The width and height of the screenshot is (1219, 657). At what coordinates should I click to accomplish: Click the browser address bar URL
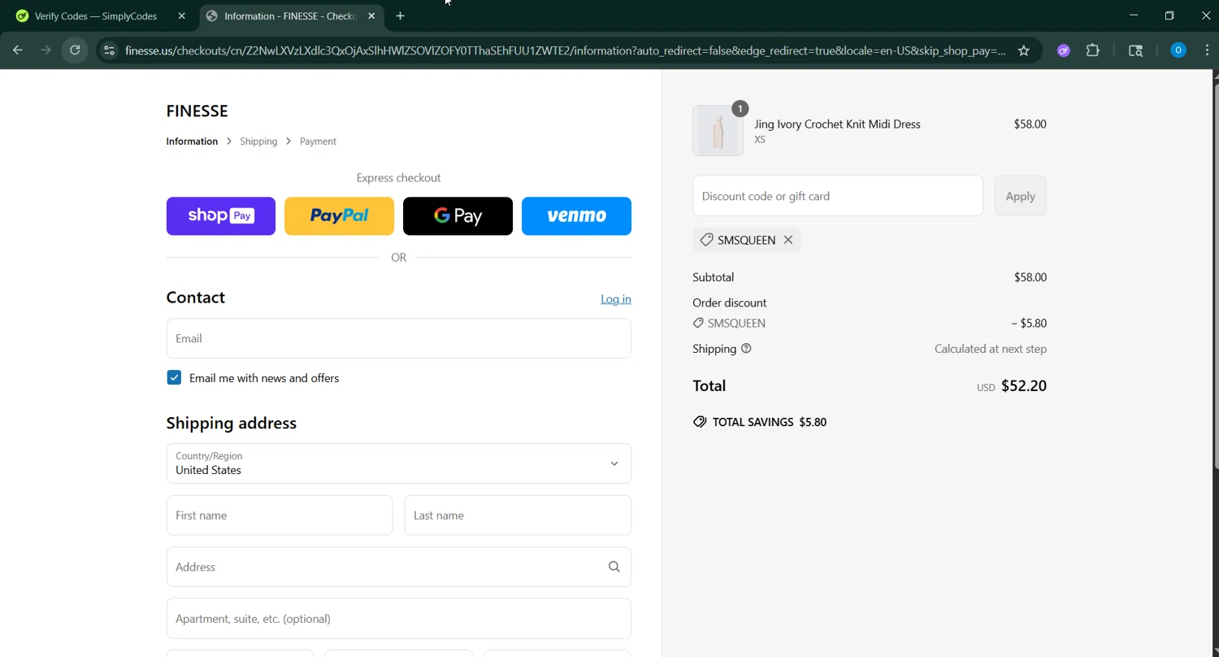(x=565, y=50)
